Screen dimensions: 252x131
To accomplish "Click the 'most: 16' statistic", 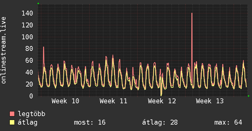I will click(x=90, y=122).
